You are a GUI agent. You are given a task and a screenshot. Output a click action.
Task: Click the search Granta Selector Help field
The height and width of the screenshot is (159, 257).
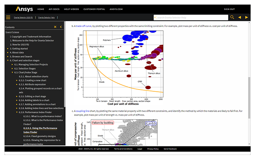point(192,17)
